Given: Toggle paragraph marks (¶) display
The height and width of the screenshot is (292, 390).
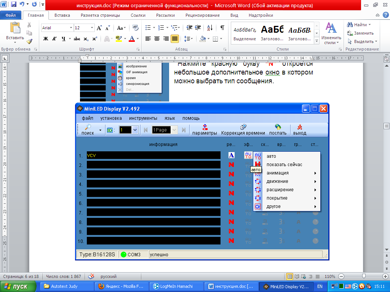Looking at the screenshot, I should [222, 28].
